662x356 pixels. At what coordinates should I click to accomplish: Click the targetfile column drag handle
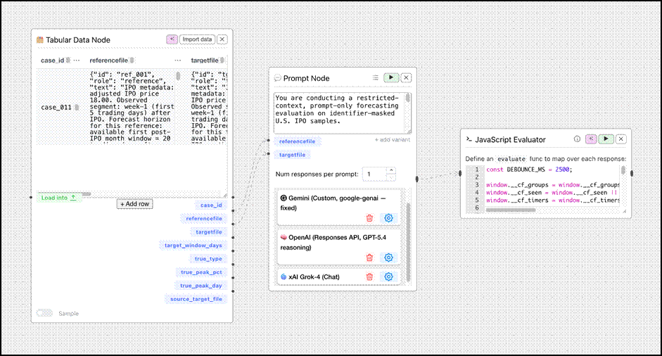click(222, 61)
